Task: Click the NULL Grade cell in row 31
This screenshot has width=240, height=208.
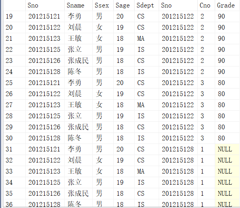Action: (x=227, y=149)
